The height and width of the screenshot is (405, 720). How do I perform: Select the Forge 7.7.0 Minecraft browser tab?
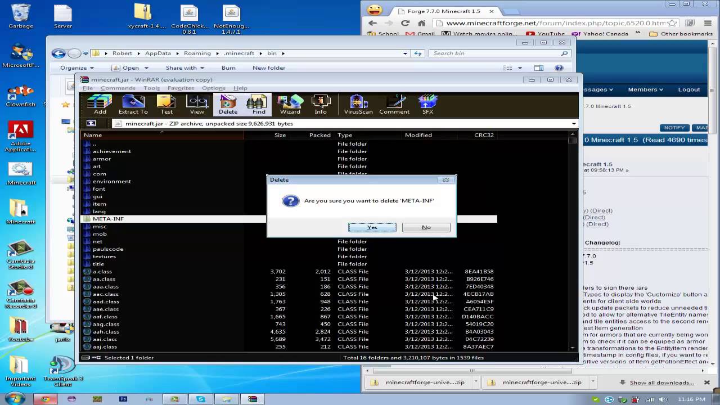click(445, 11)
